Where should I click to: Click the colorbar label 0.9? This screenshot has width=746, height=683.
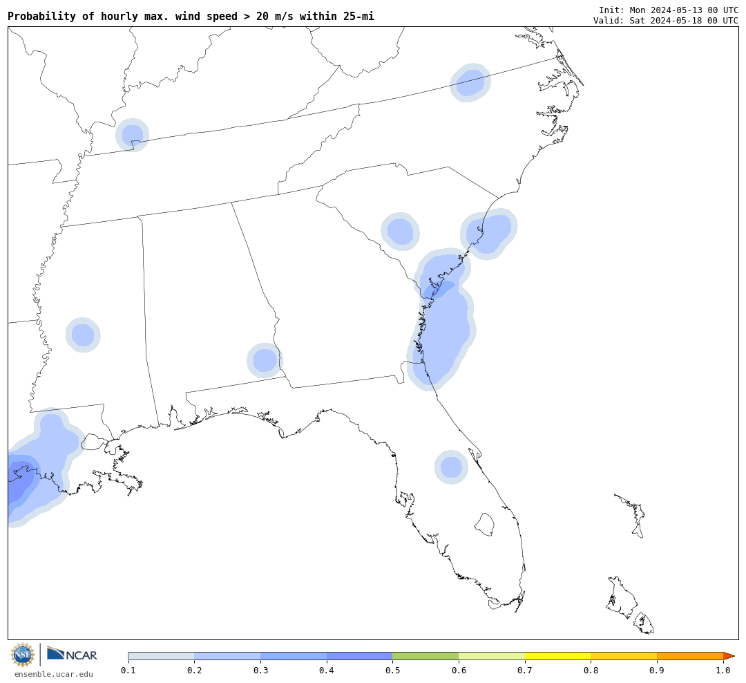pyautogui.click(x=657, y=671)
